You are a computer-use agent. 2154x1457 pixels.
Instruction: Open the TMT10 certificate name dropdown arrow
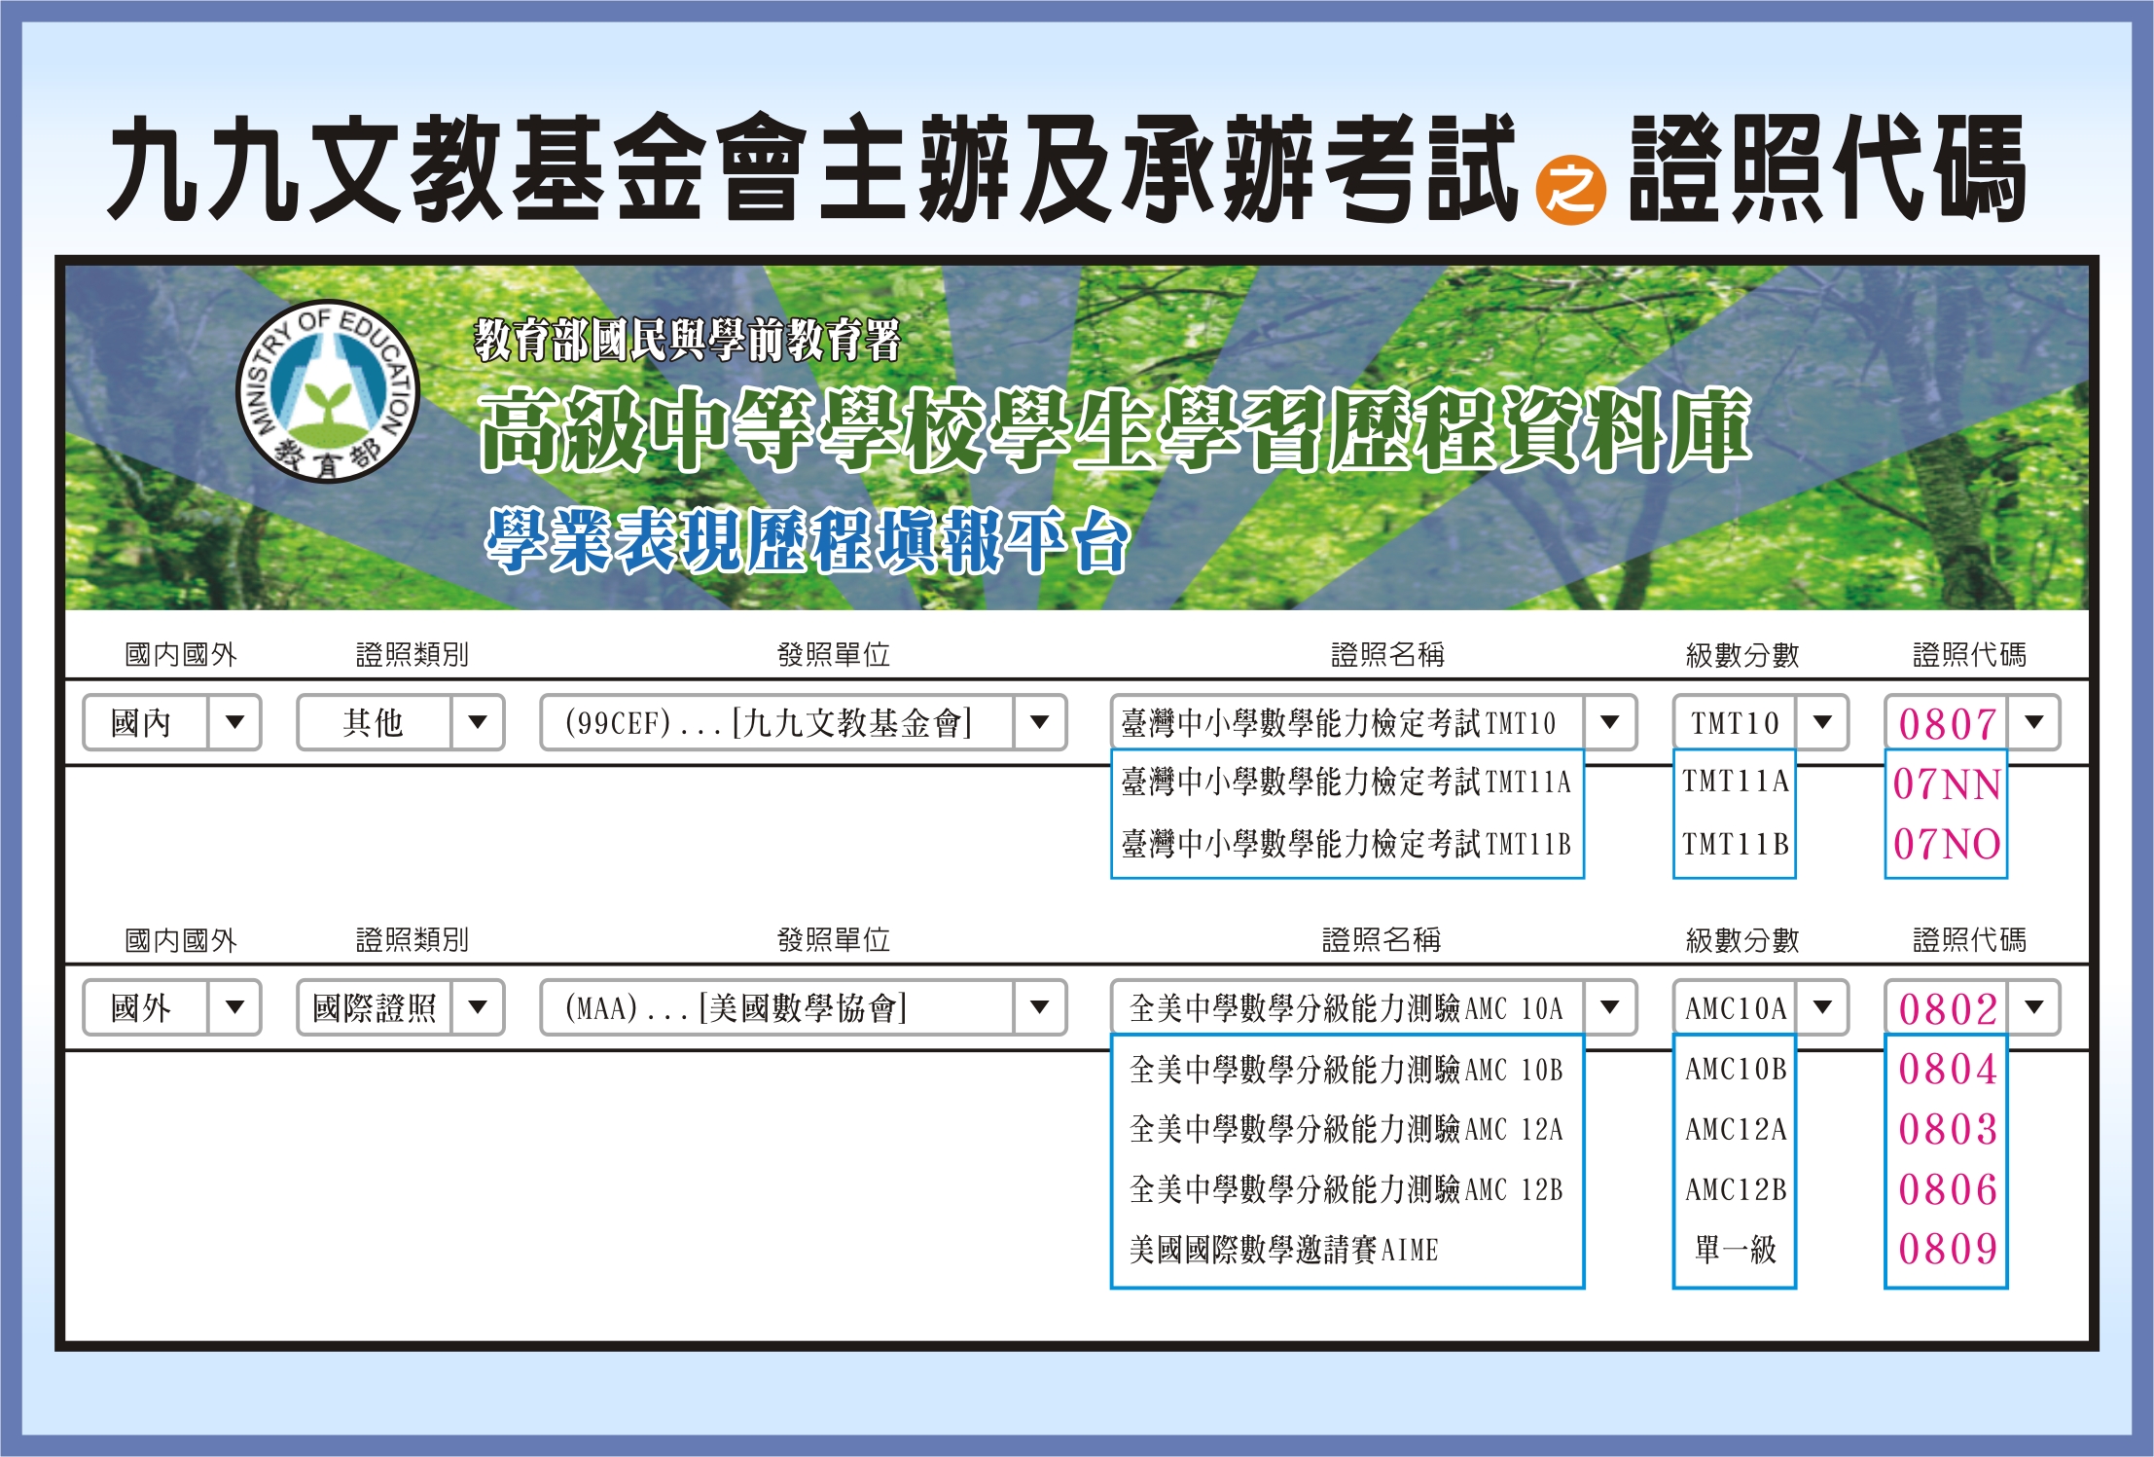(1610, 722)
